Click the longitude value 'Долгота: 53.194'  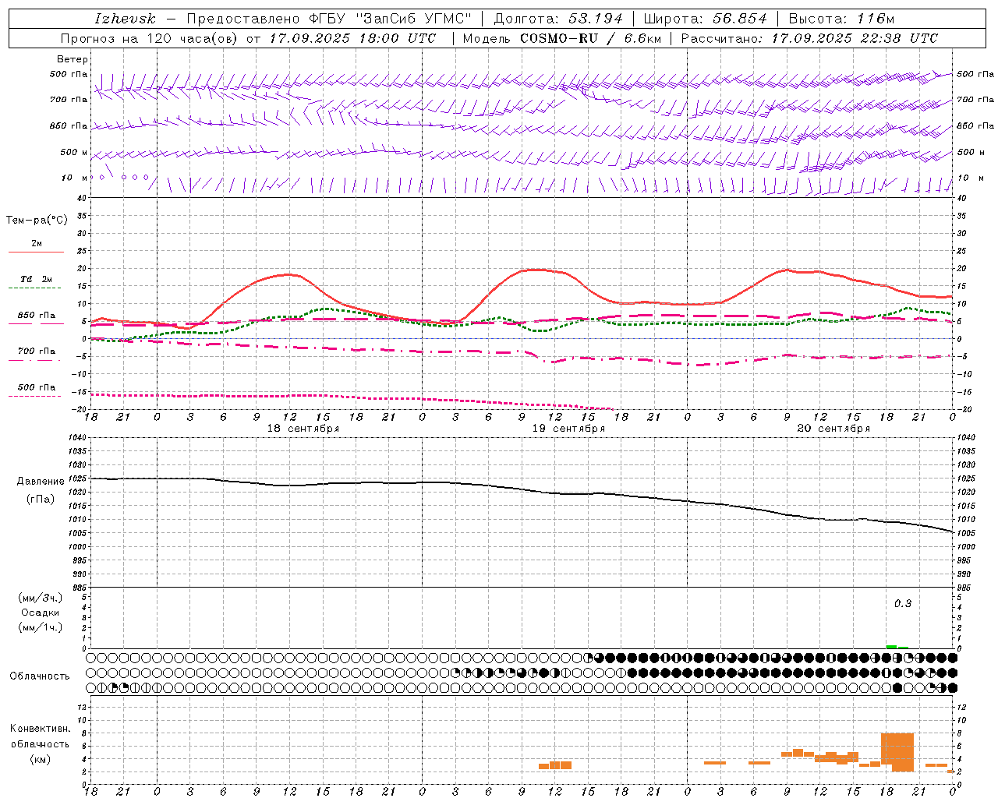pos(558,19)
